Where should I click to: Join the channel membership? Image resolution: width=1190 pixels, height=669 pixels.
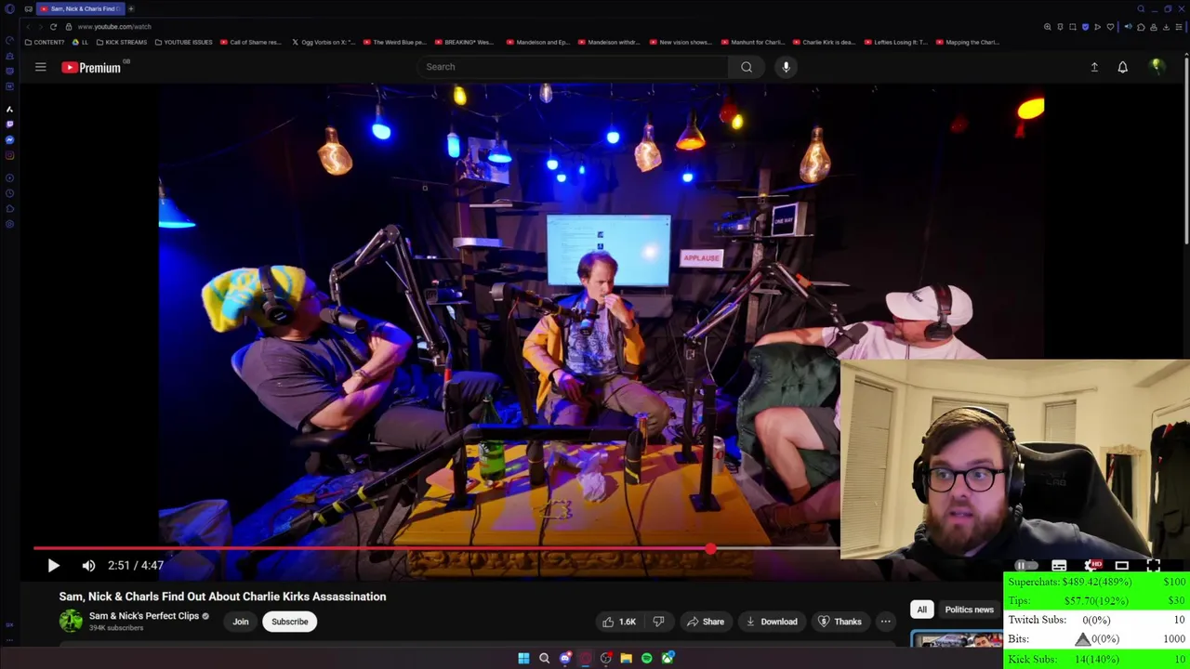point(241,622)
